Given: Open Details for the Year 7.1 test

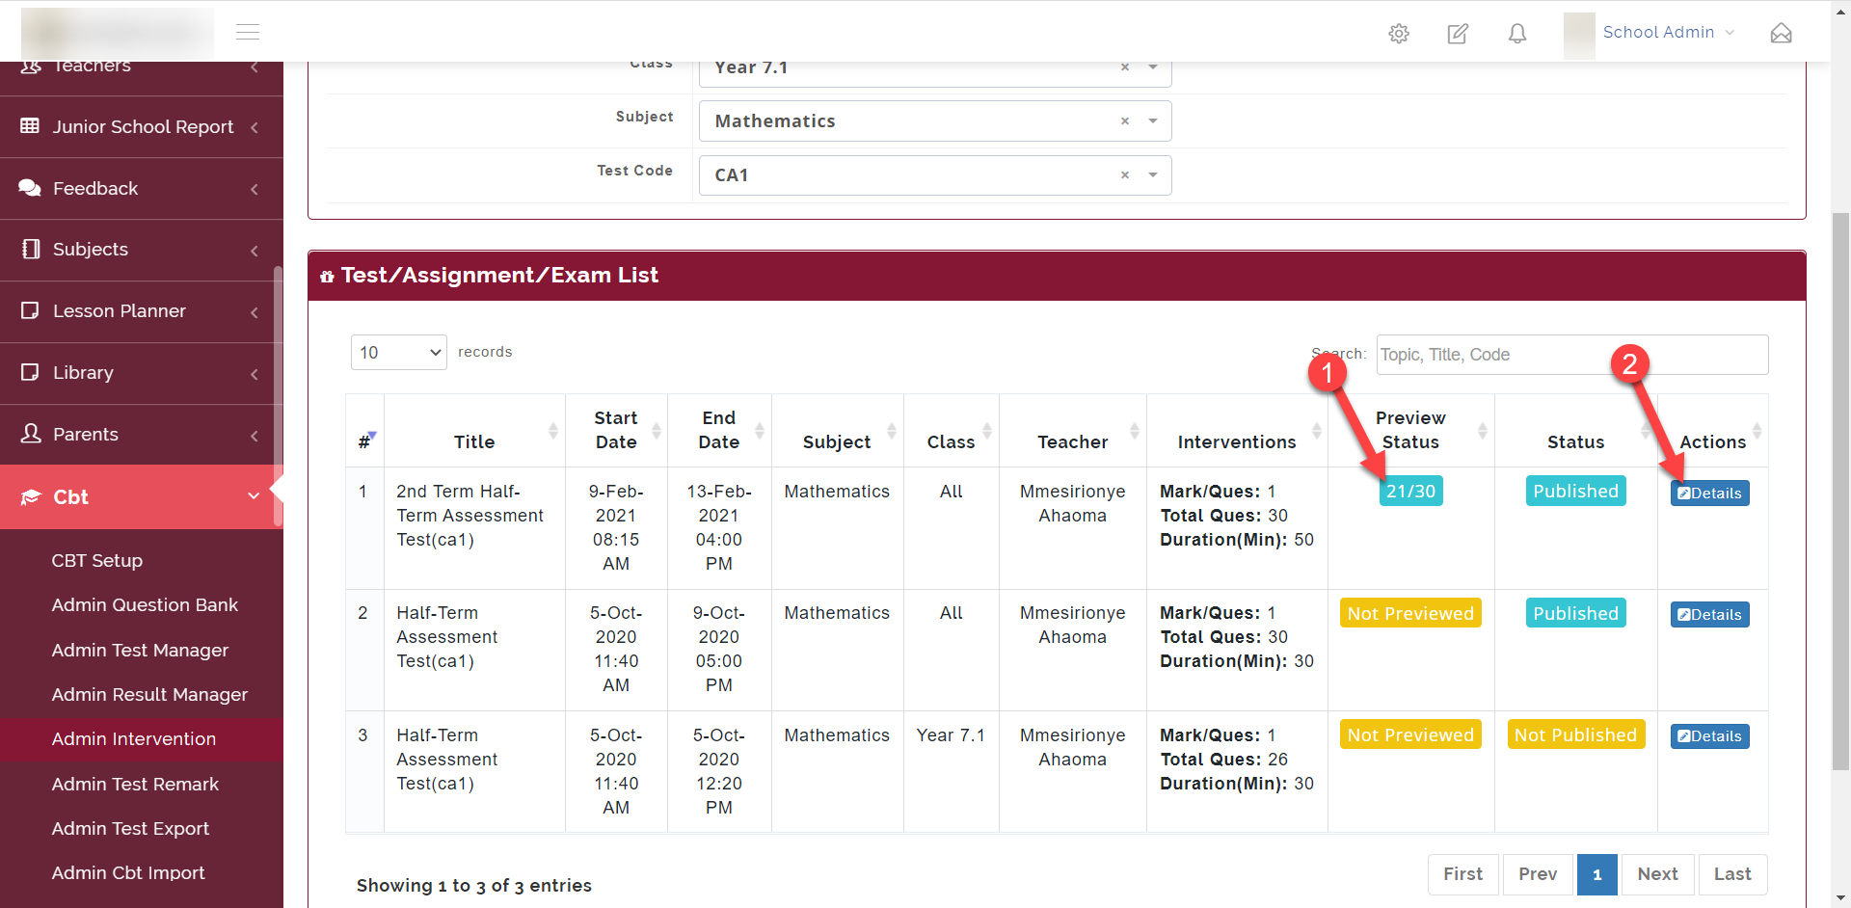Looking at the screenshot, I should 1710,735.
